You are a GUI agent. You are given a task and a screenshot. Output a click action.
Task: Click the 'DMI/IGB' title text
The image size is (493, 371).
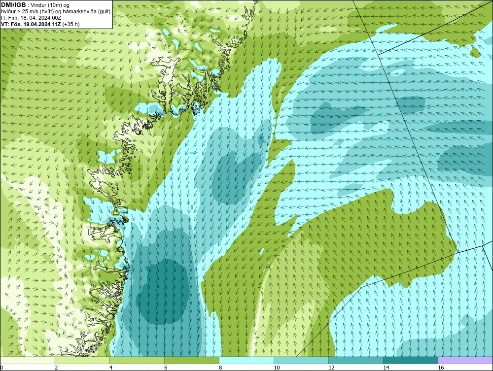[13, 5]
